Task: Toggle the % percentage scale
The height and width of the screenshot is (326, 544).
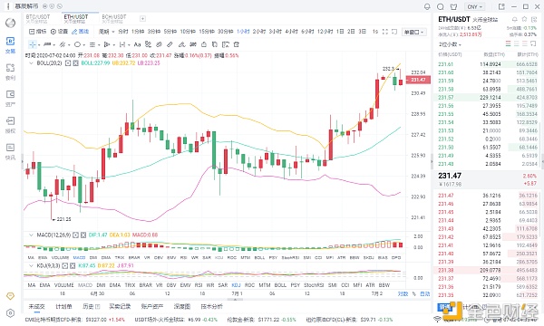Action: point(414,293)
